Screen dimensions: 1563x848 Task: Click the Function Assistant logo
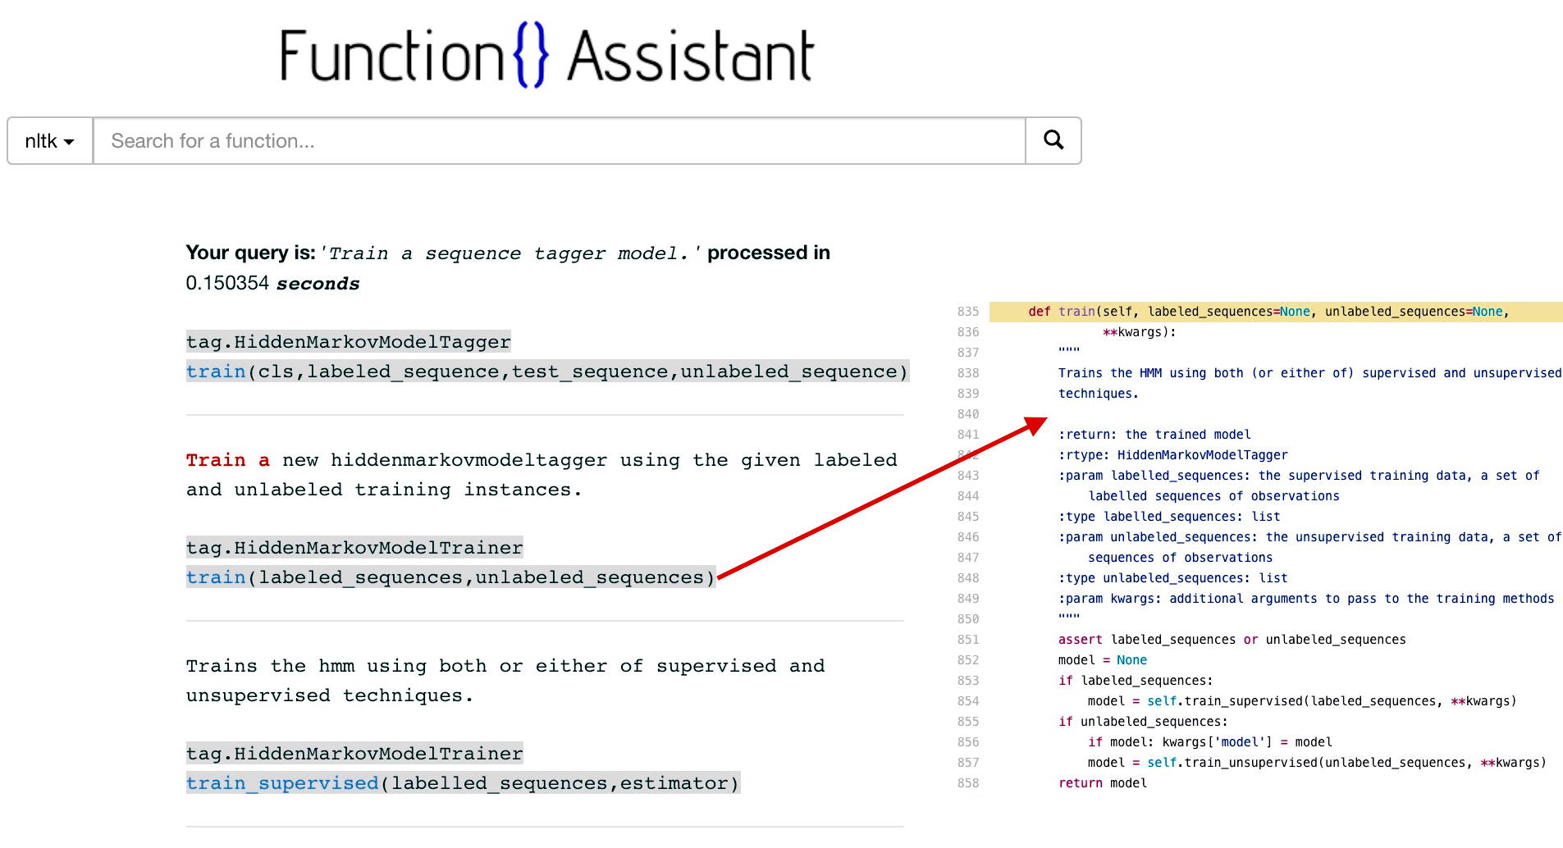pyautogui.click(x=546, y=56)
